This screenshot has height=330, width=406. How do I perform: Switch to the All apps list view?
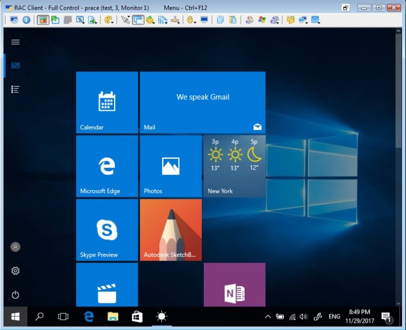click(15, 89)
